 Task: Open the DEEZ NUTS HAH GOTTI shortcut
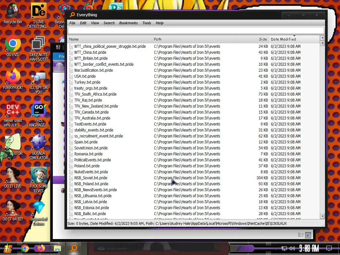pos(39,49)
